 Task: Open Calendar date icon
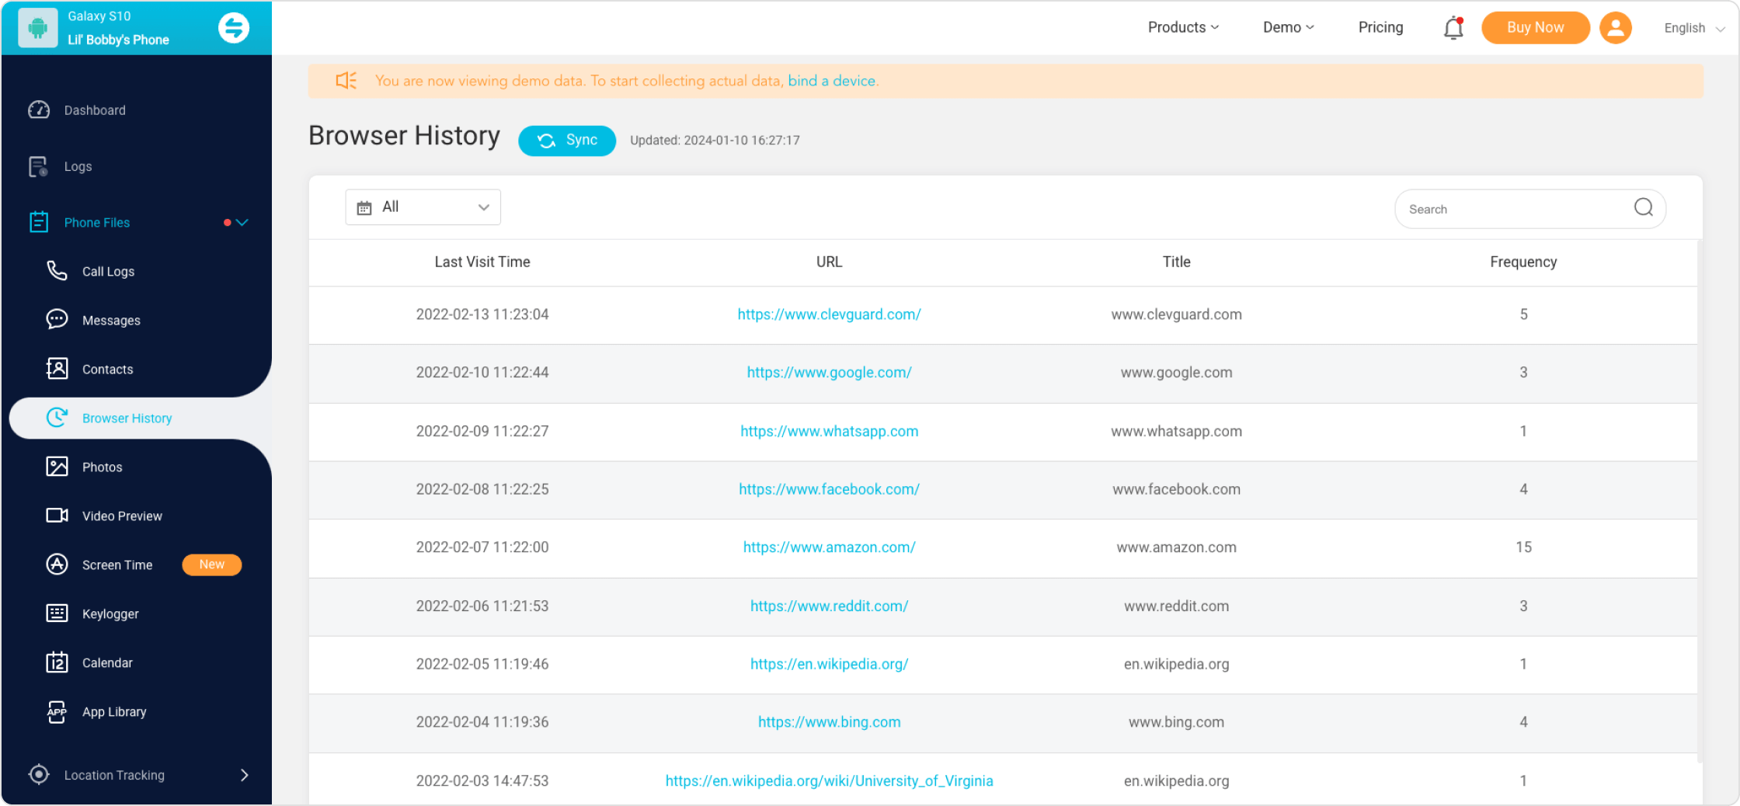(57, 662)
